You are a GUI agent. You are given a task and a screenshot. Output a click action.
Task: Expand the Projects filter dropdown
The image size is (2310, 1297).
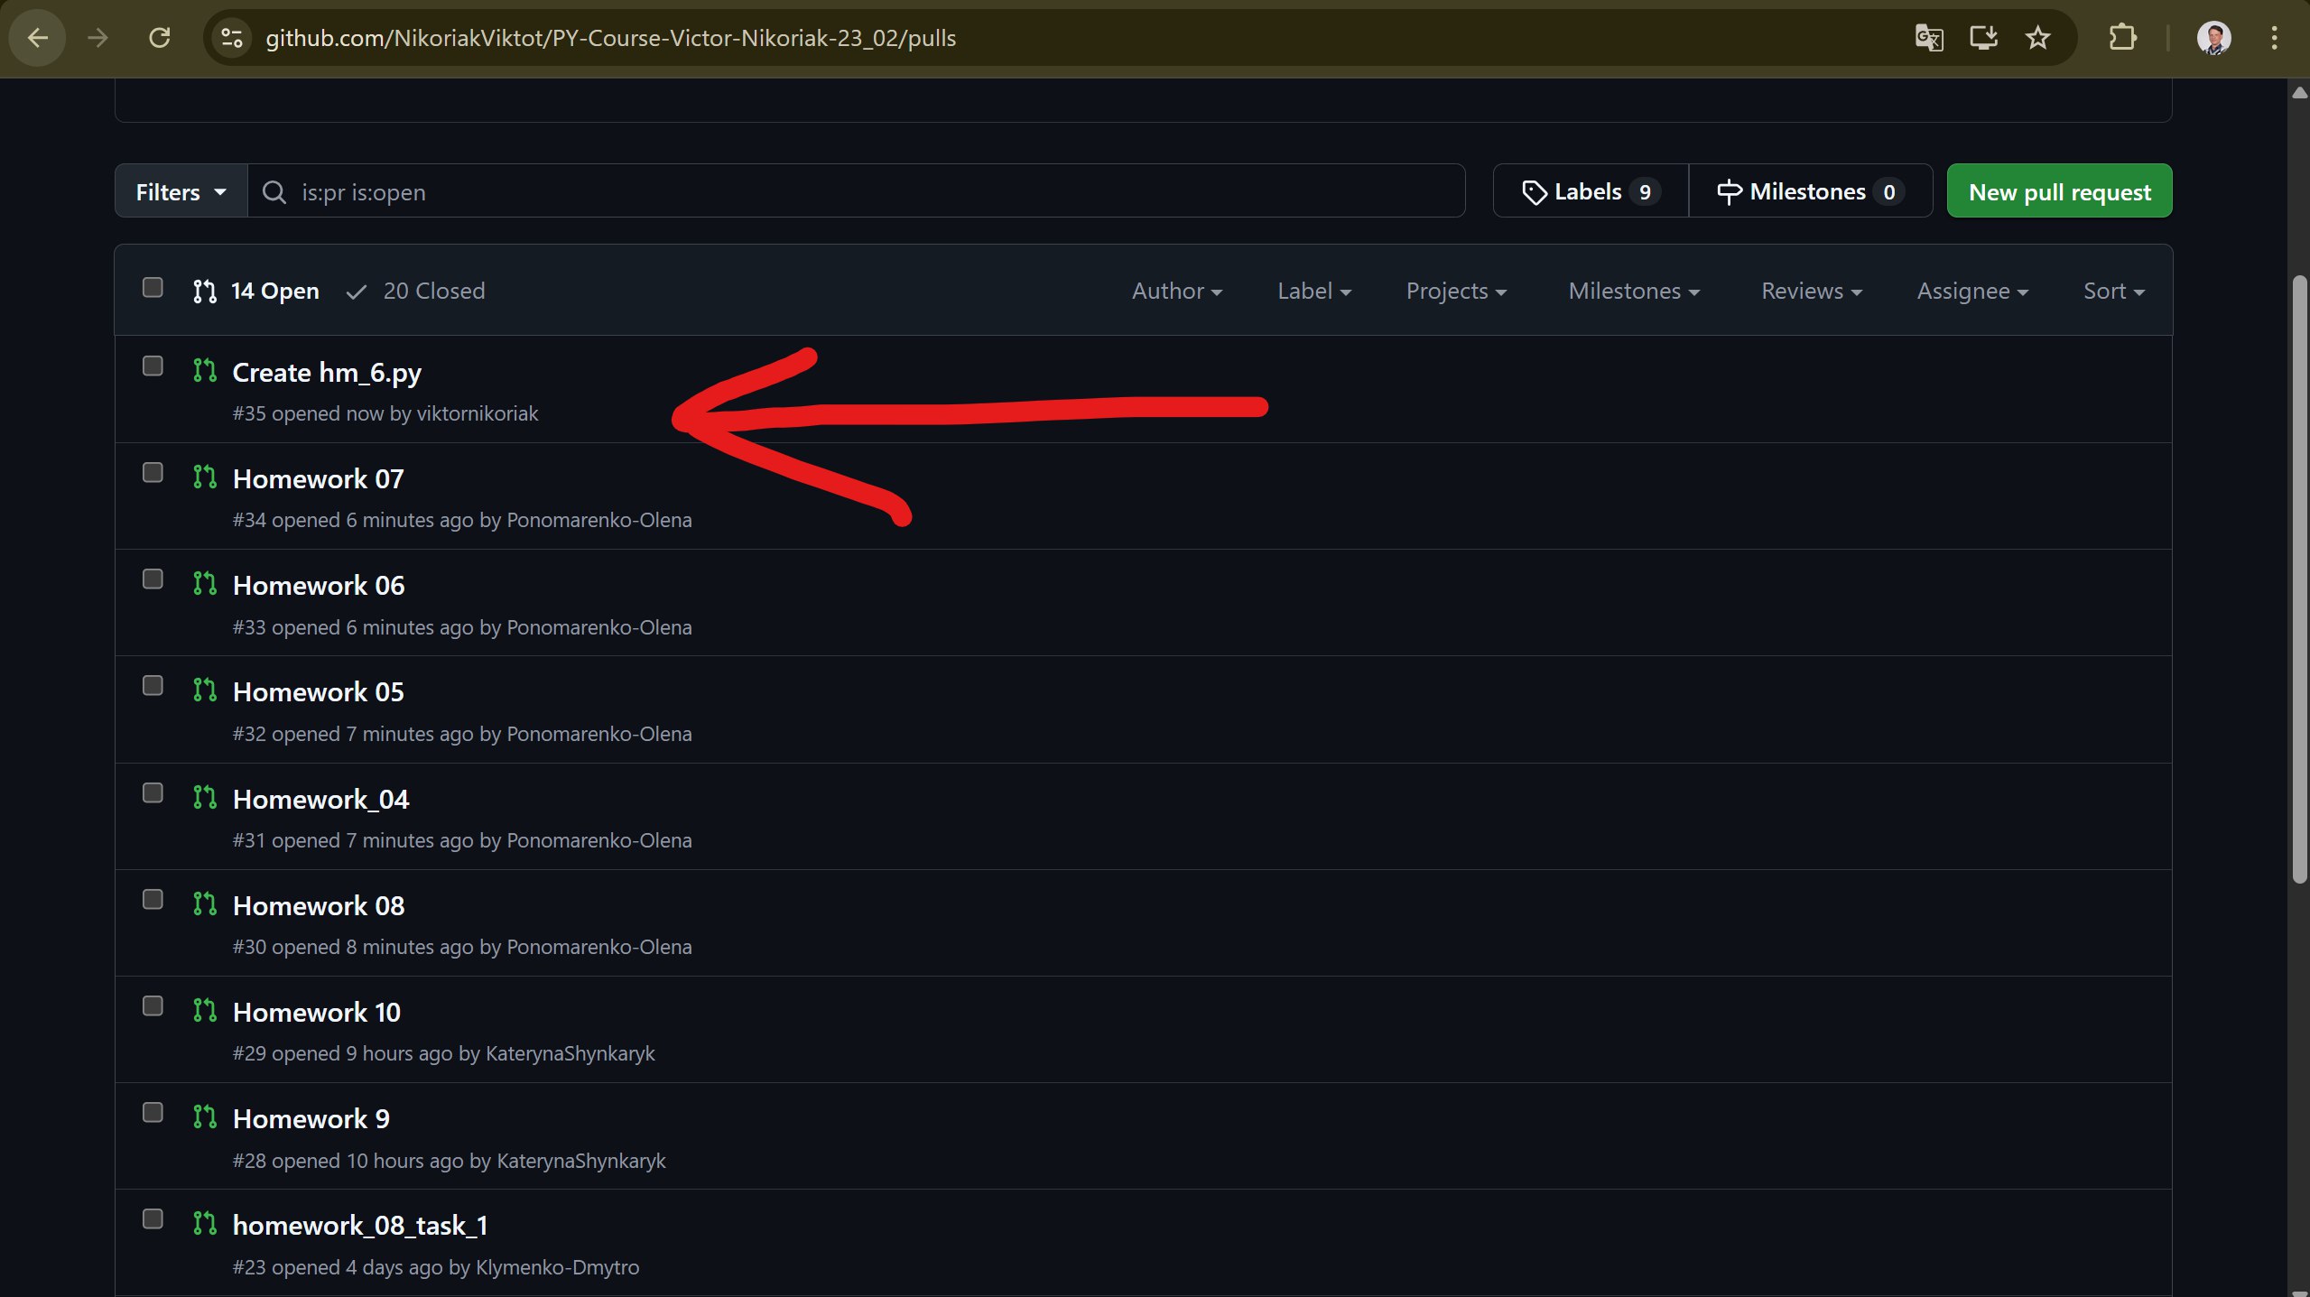[1456, 291]
